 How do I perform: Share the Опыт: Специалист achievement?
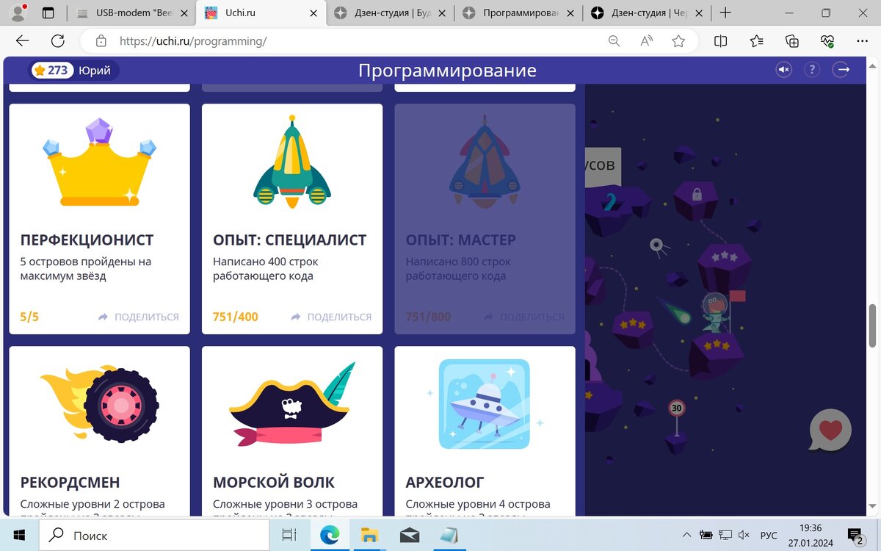pyautogui.click(x=331, y=317)
